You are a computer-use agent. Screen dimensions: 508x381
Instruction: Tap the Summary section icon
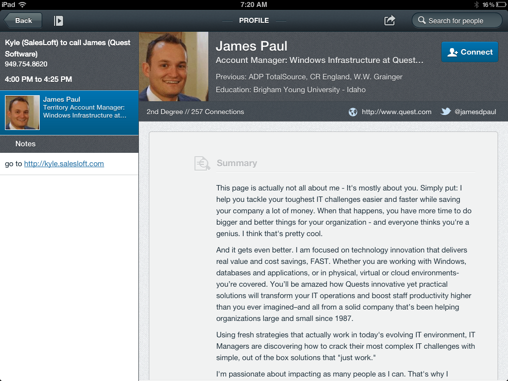pos(202,163)
